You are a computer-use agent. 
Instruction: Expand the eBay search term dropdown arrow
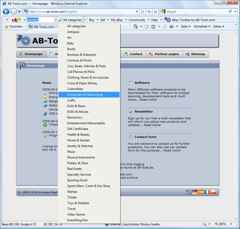pos(56,20)
